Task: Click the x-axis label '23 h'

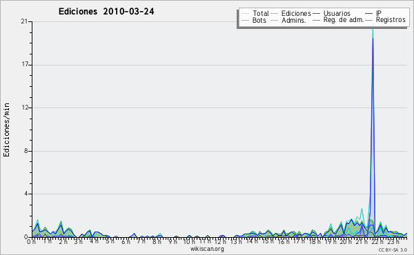Action: coord(393,241)
